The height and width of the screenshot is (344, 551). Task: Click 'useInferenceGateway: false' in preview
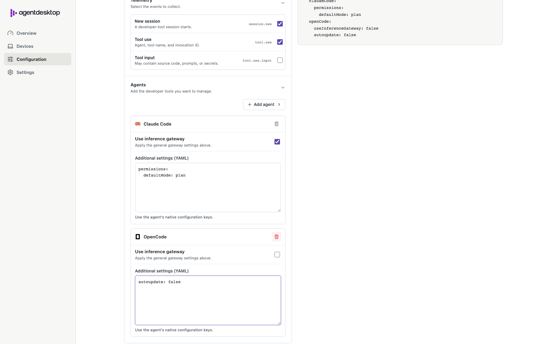(346, 28)
